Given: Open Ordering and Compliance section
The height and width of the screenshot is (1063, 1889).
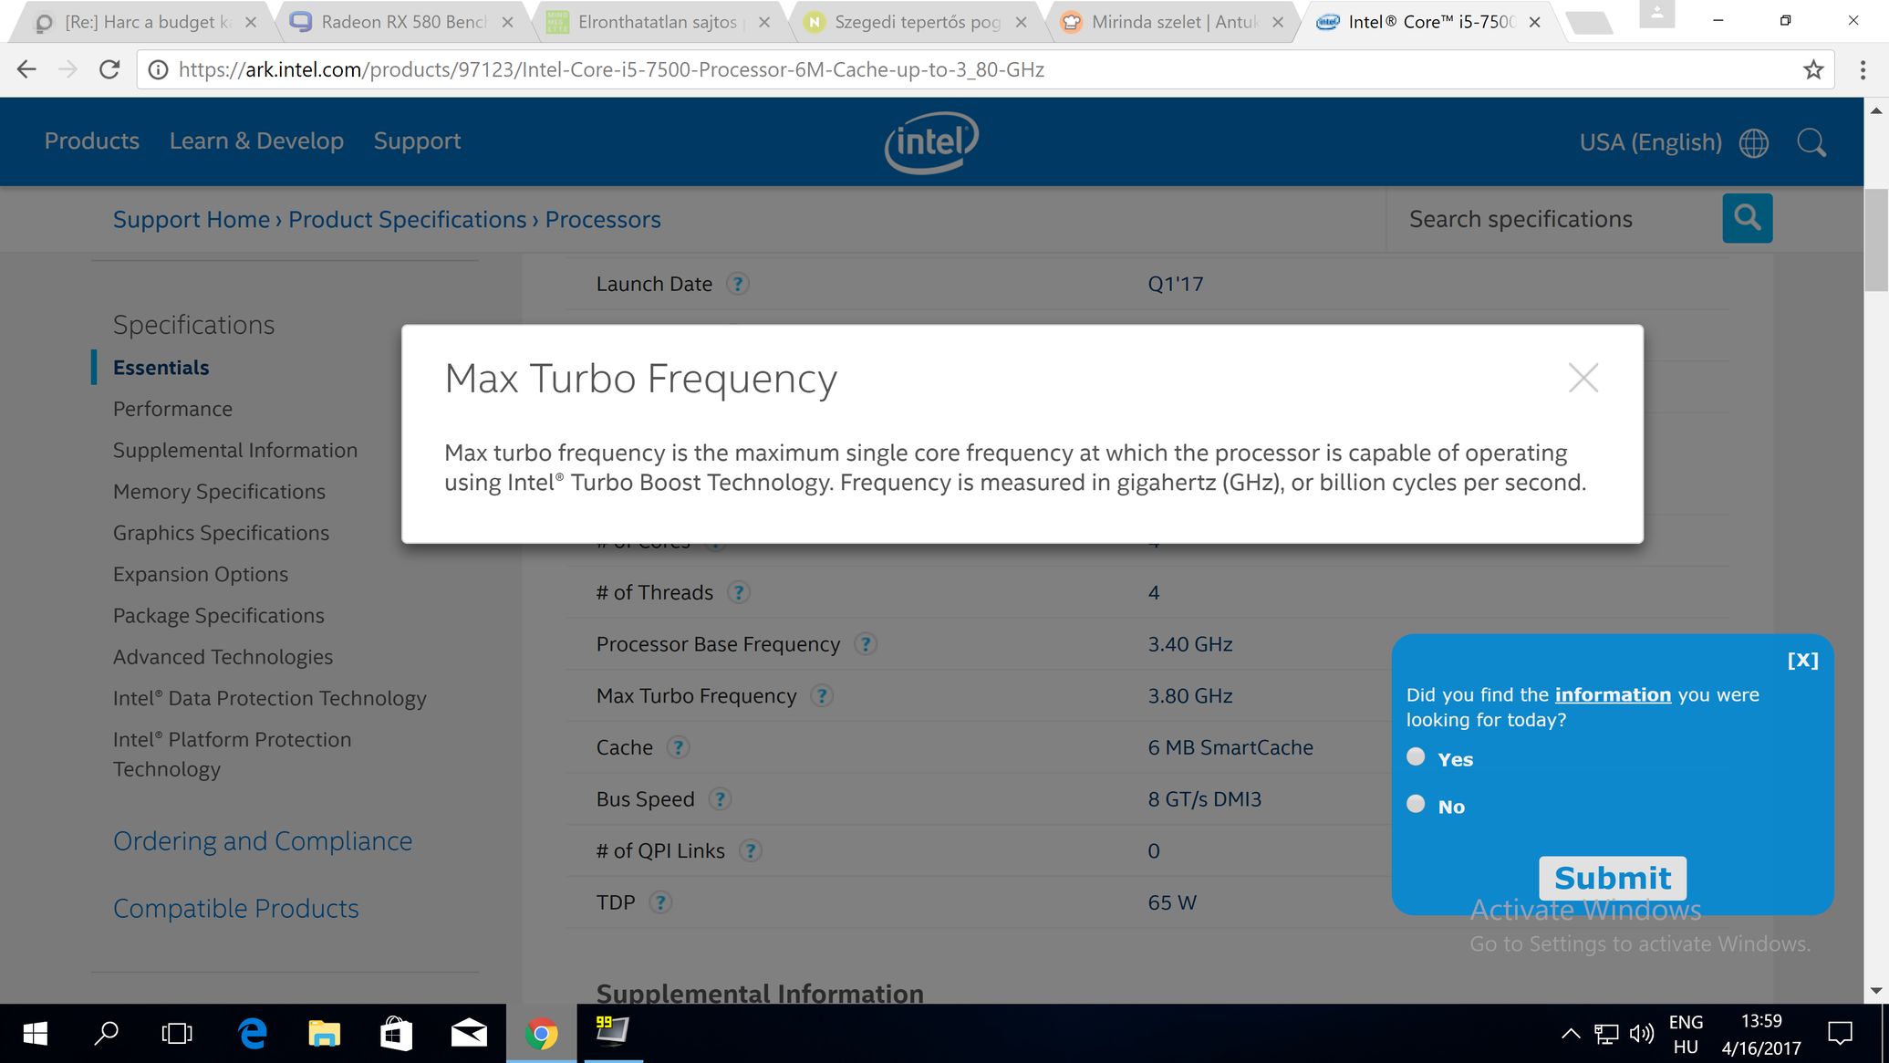Looking at the screenshot, I should pos(263,841).
